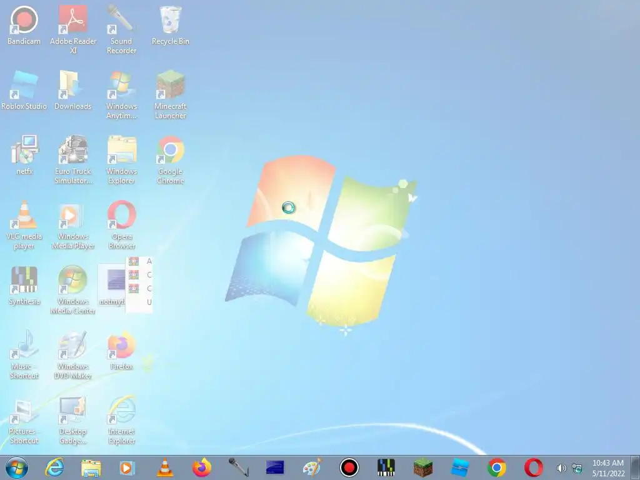The image size is (640, 480).
Task: Launch VLC from the taskbar cone icon
Action: (x=165, y=467)
